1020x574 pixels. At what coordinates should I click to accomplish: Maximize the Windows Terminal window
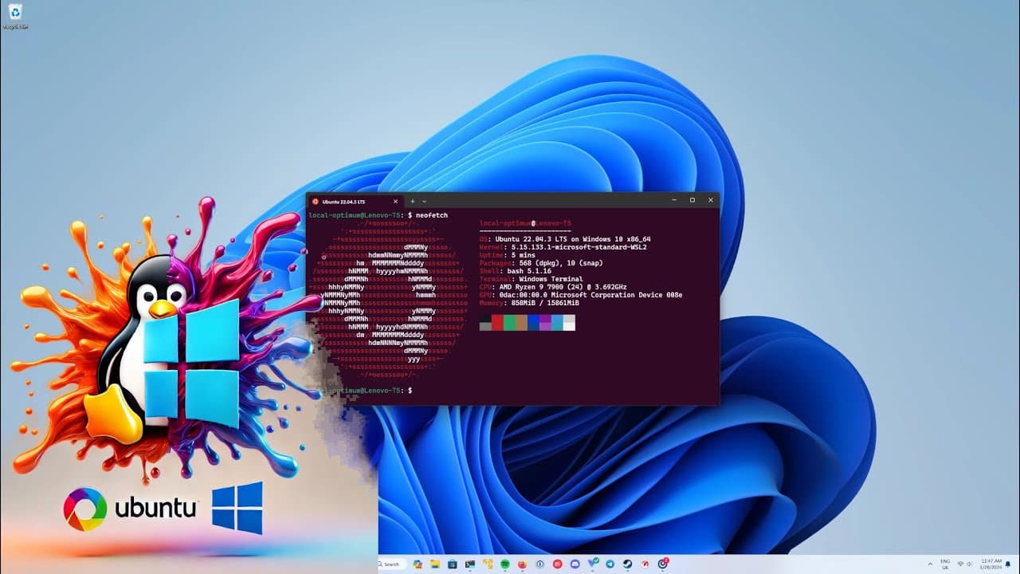tap(692, 200)
